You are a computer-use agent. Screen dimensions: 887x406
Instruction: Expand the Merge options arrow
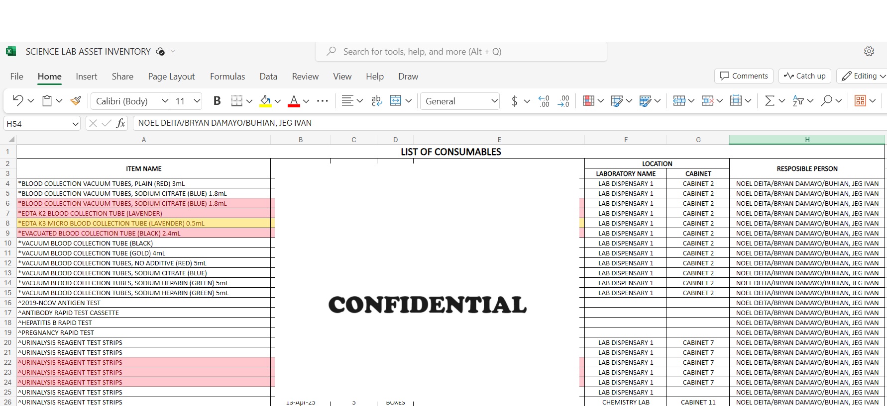pyautogui.click(x=409, y=101)
